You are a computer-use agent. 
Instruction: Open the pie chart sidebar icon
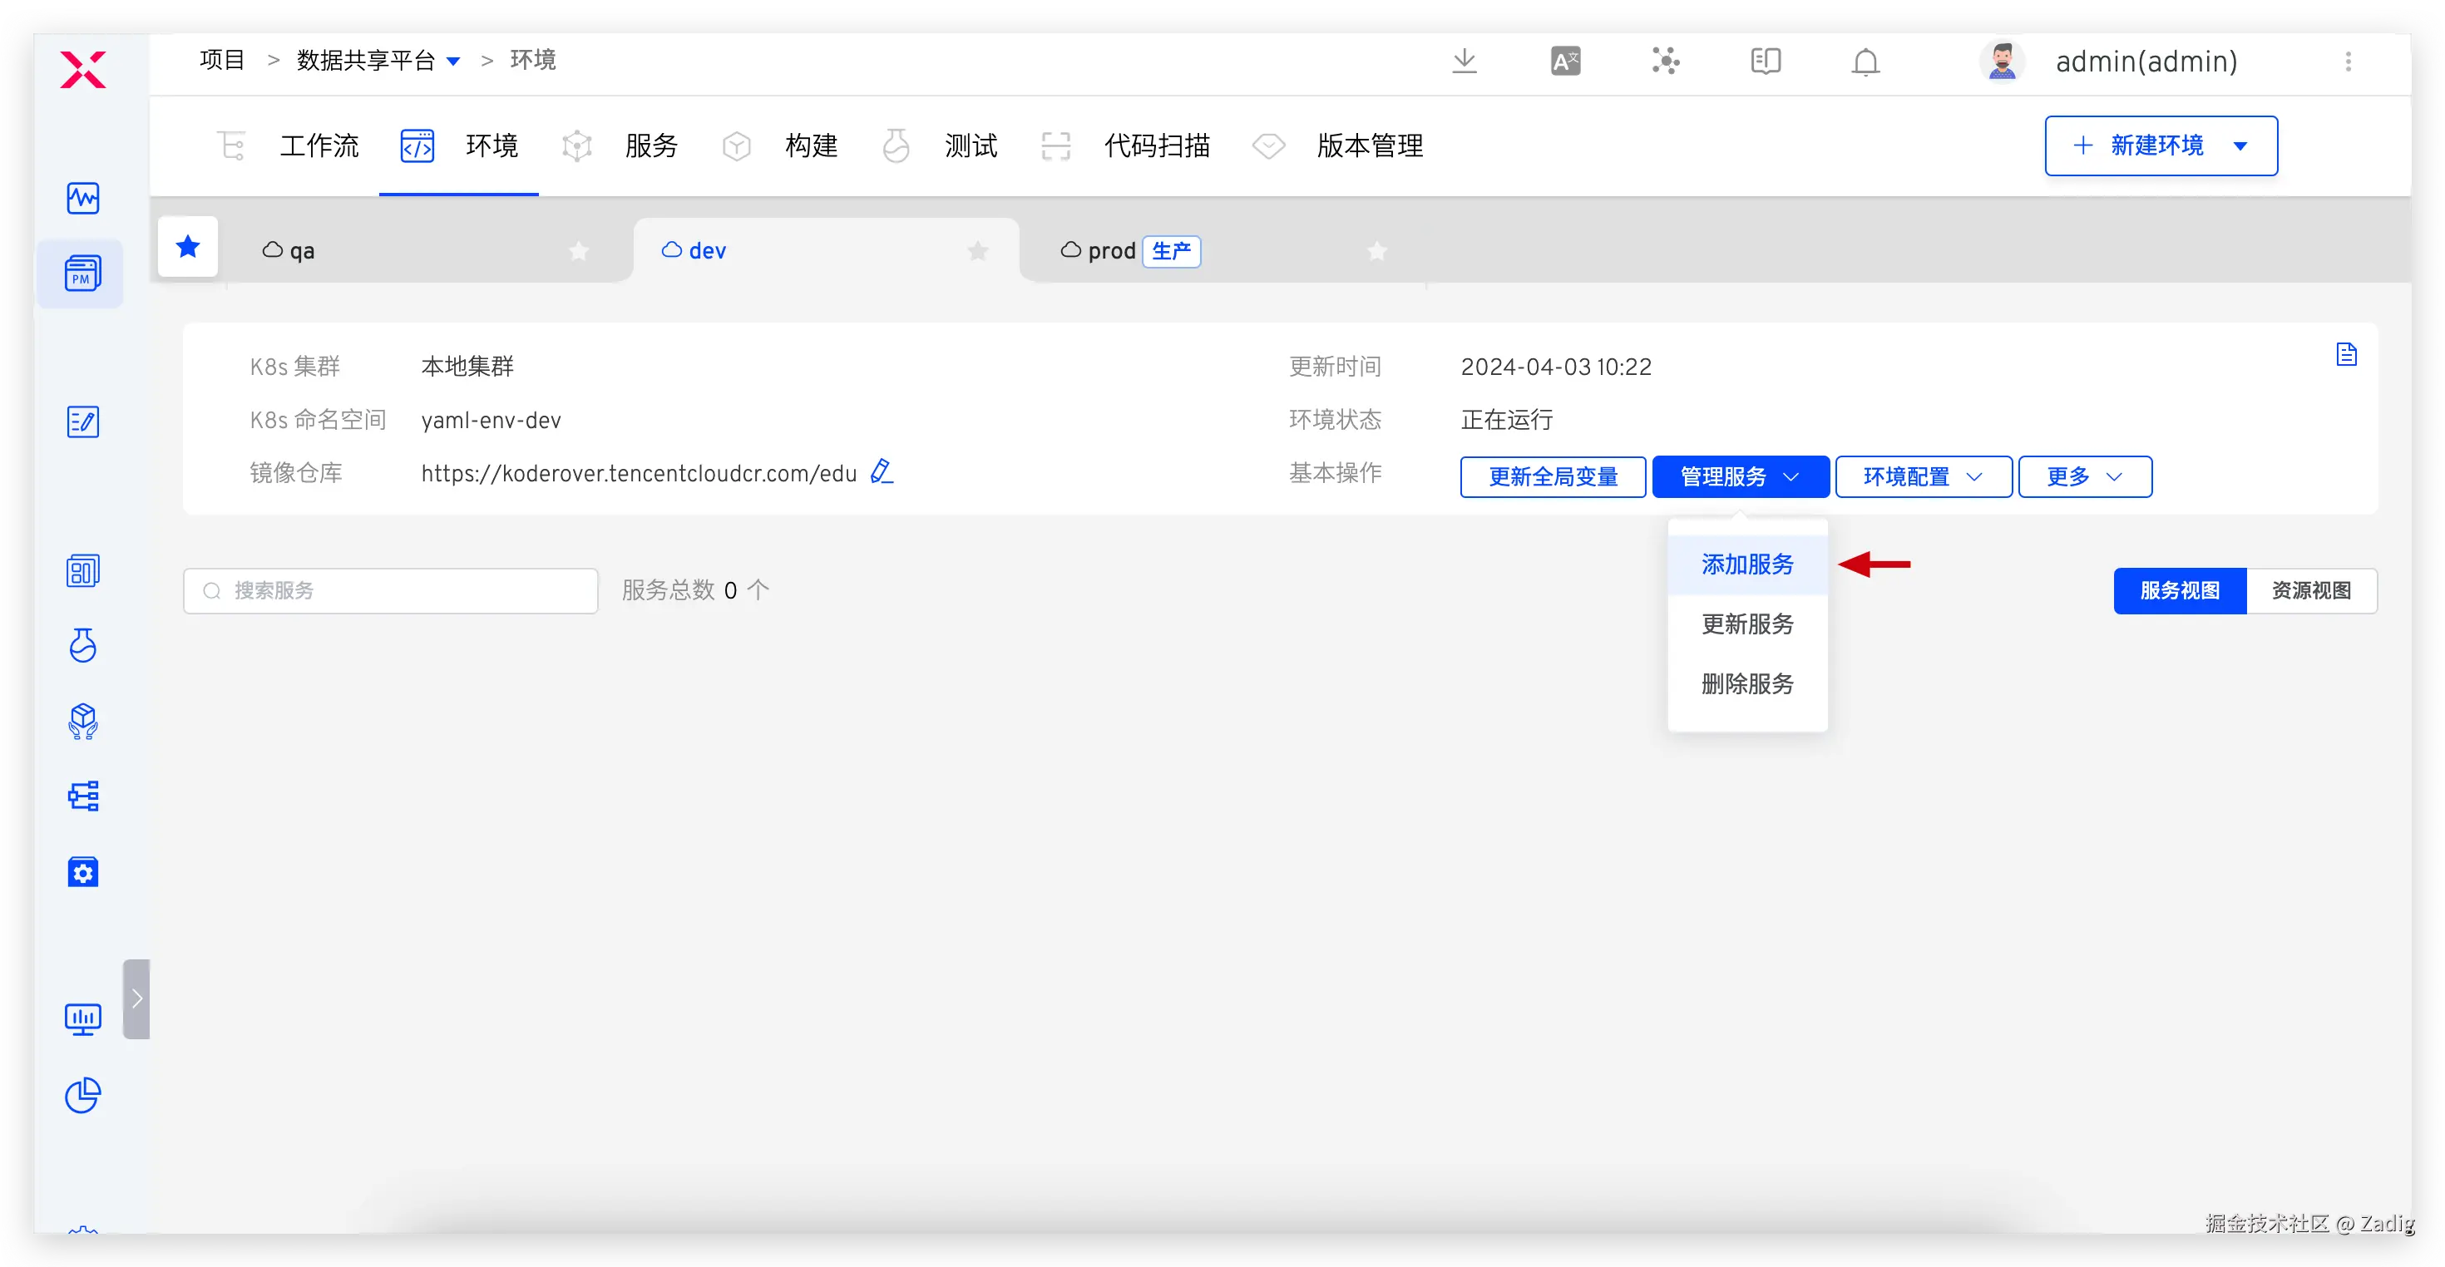pyautogui.click(x=82, y=1094)
